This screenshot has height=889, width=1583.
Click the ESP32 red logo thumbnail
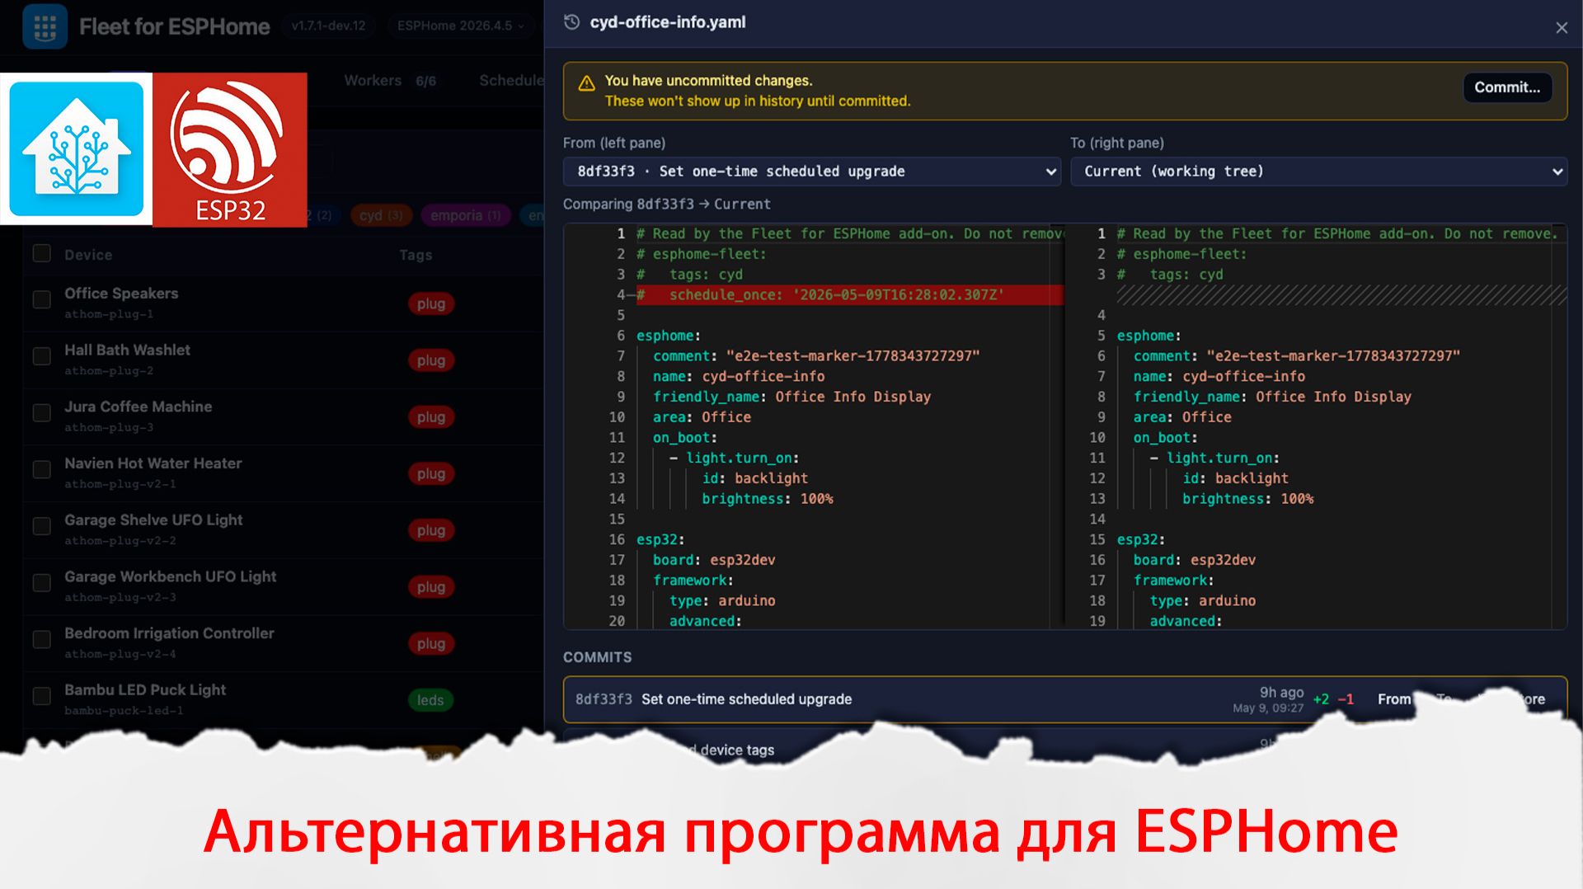click(230, 149)
